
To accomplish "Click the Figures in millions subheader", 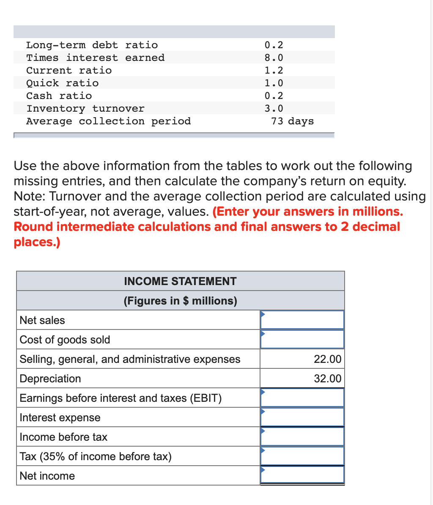I will (181, 300).
